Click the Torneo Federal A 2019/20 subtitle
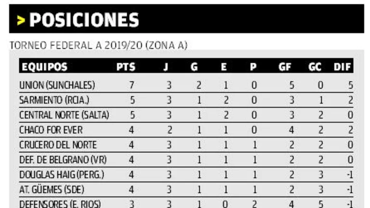The image size is (370, 208). [x=98, y=45]
